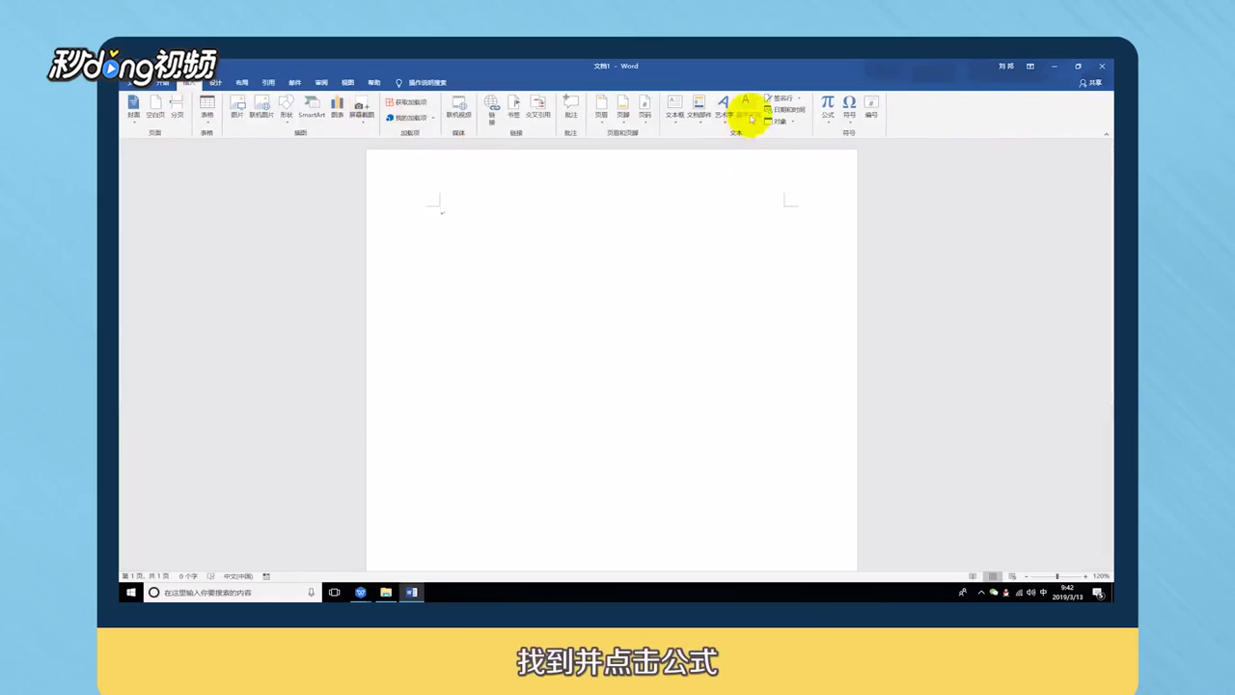Viewport: 1235px width, 695px height.
Task: Click Get Add-ins (获取加载项)
Action: (406, 101)
